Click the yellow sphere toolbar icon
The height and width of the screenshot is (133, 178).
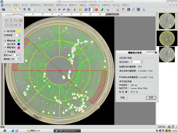pyautogui.click(x=80, y=10)
